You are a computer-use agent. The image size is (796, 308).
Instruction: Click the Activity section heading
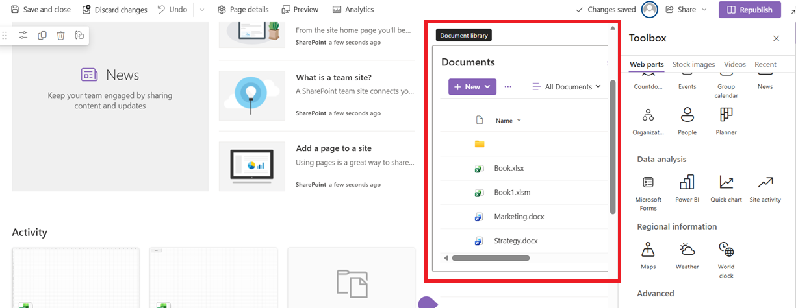[x=29, y=232]
